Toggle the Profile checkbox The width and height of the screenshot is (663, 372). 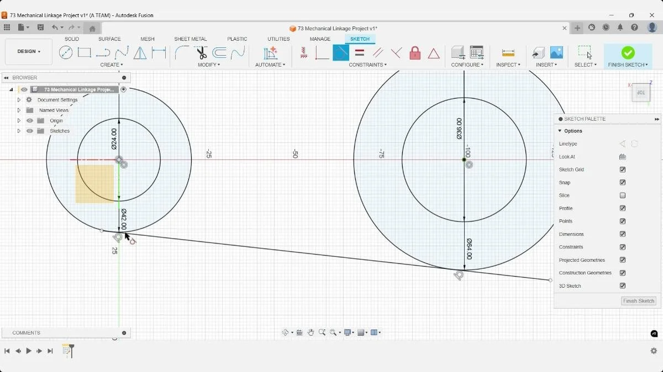(623, 208)
